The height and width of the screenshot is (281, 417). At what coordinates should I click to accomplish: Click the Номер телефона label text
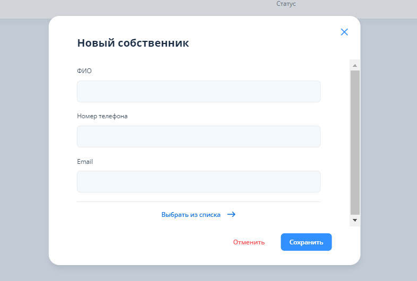click(102, 116)
